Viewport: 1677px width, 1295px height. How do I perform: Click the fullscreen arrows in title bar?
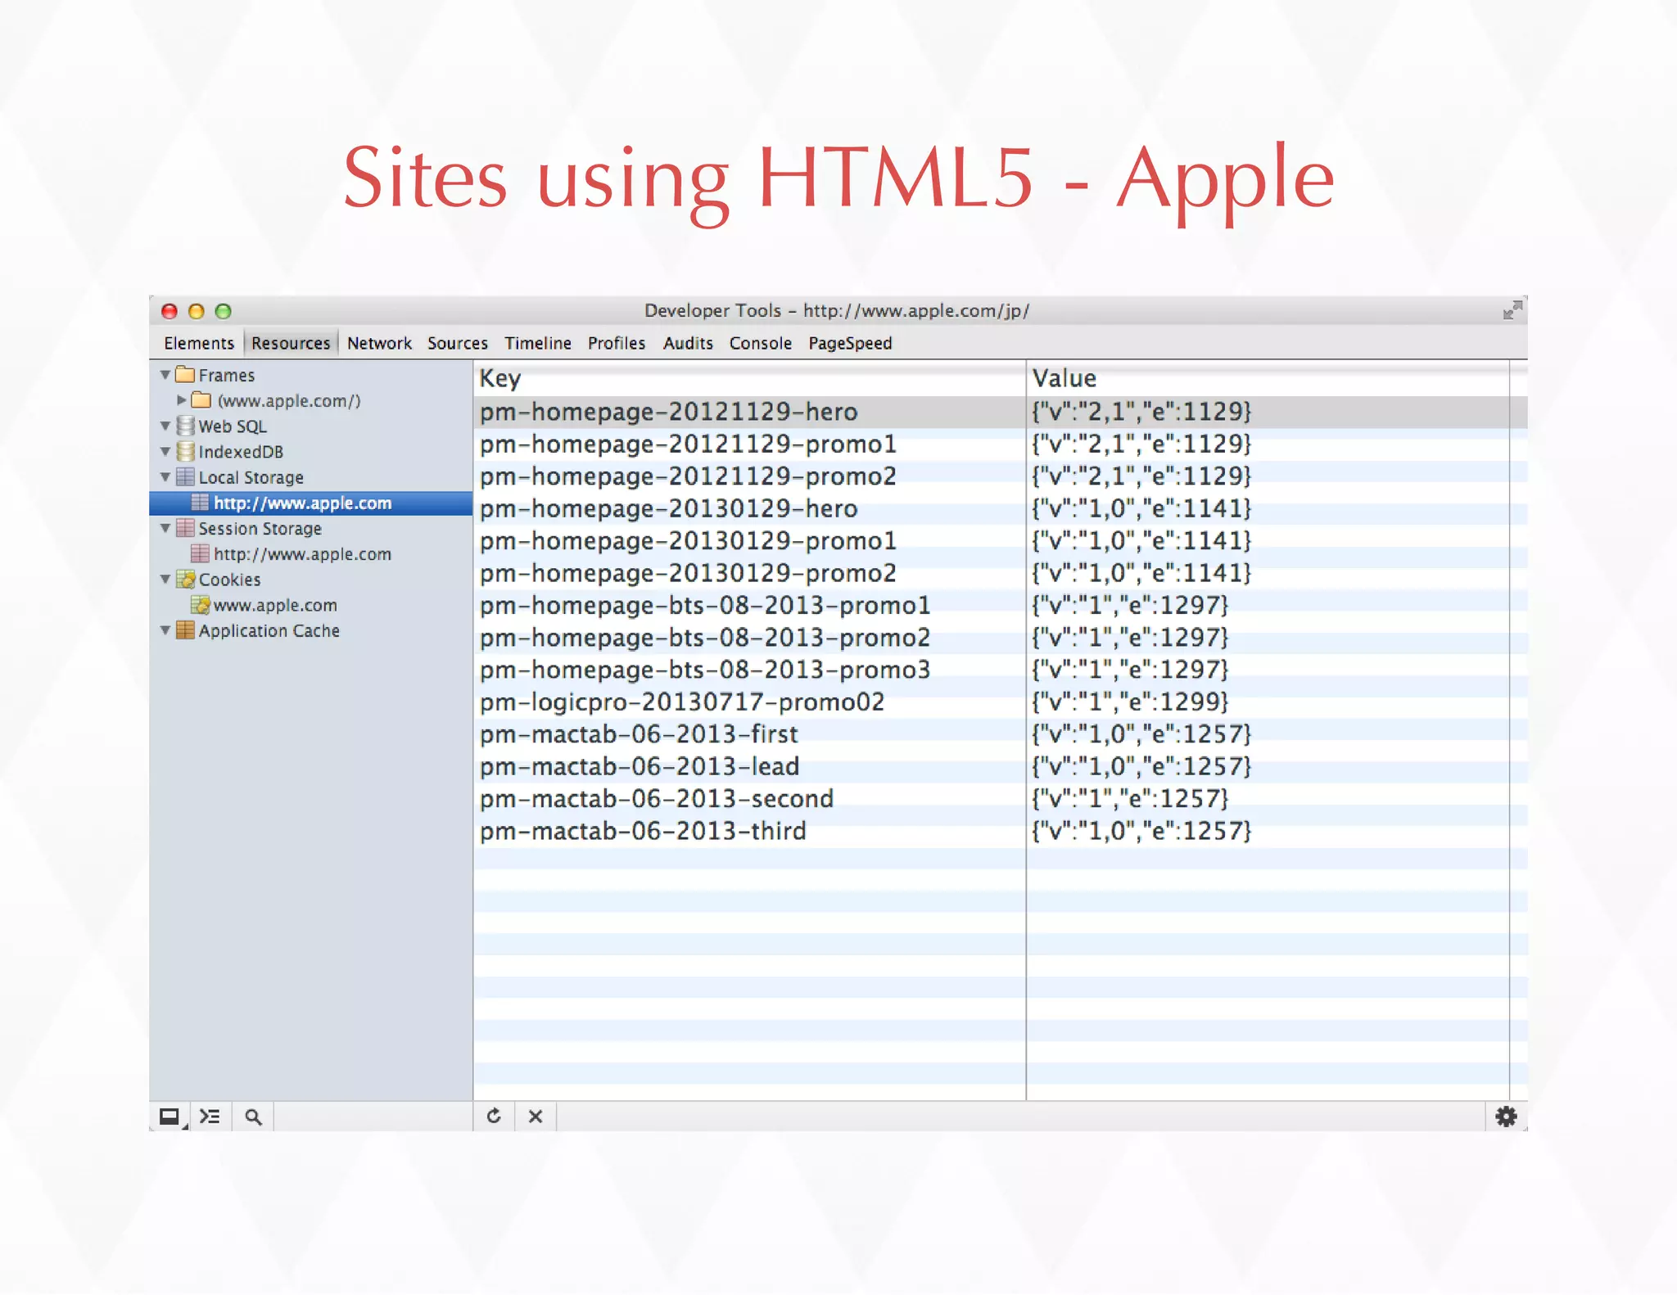coord(1512,310)
